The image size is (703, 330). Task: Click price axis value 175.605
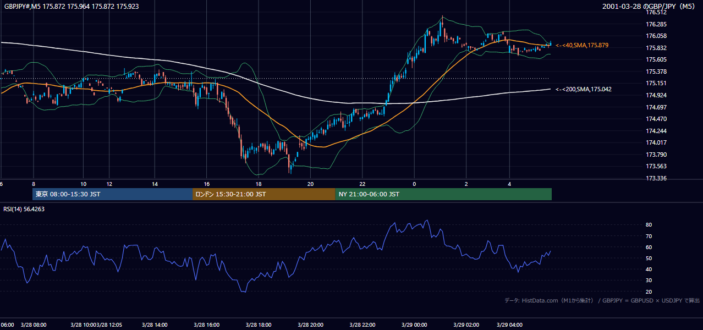coord(656,59)
